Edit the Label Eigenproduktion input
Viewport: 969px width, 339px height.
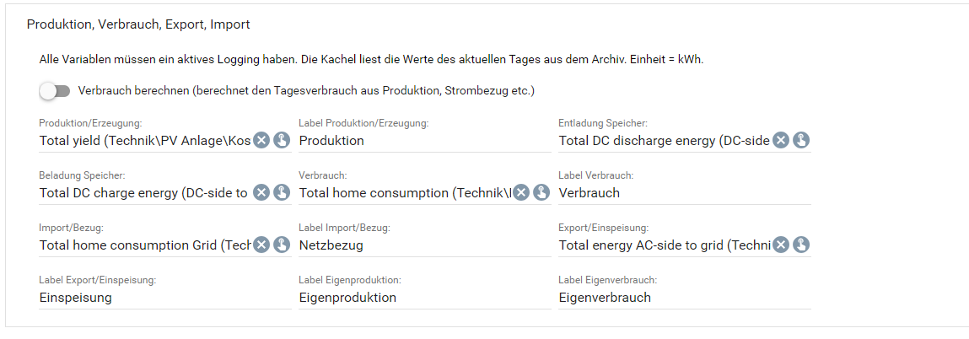tap(424, 299)
